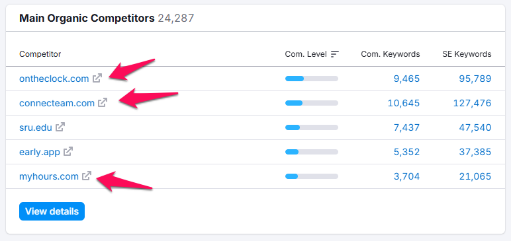Open the myhours.com competitor link
Image resolution: width=511 pixels, height=241 pixels.
[x=49, y=176]
